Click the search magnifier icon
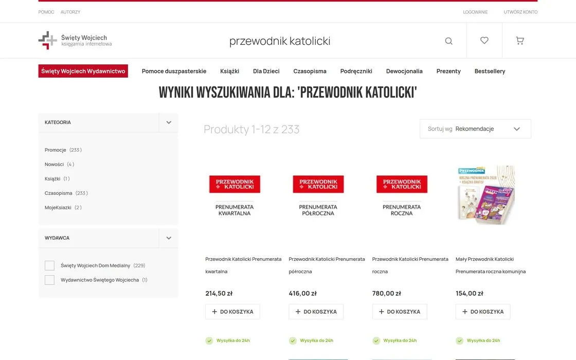The image size is (576, 360). pyautogui.click(x=448, y=41)
